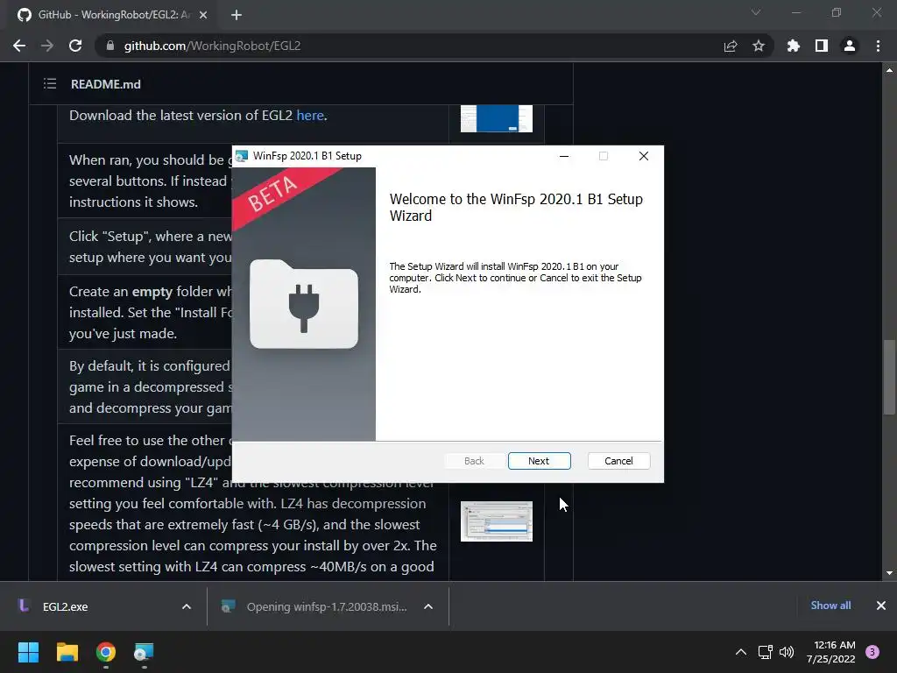
Task: Minimize the WinFsp Setup dialog
Action: (x=564, y=156)
